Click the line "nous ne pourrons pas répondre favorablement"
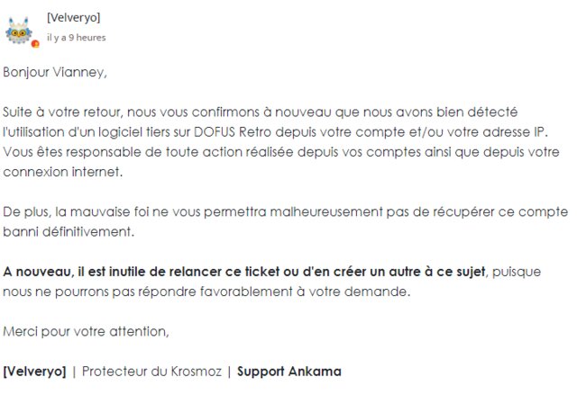 click(x=207, y=292)
